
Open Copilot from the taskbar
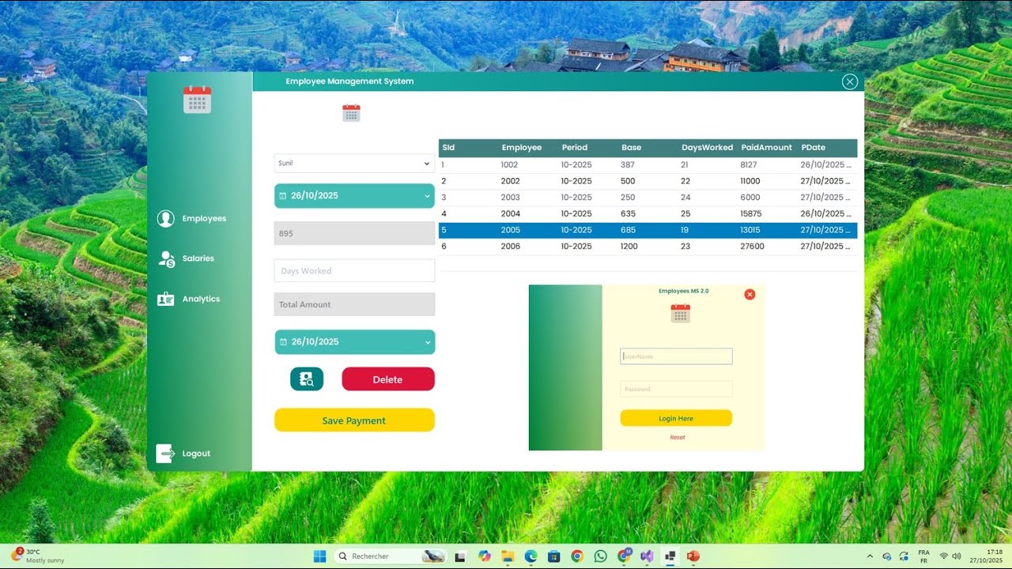click(x=484, y=556)
